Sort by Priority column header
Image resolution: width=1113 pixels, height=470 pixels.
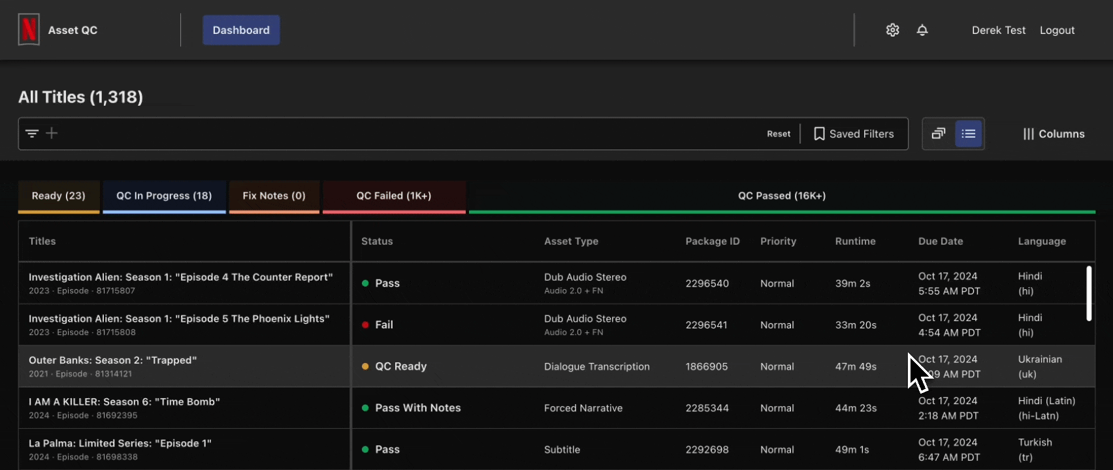coord(778,242)
